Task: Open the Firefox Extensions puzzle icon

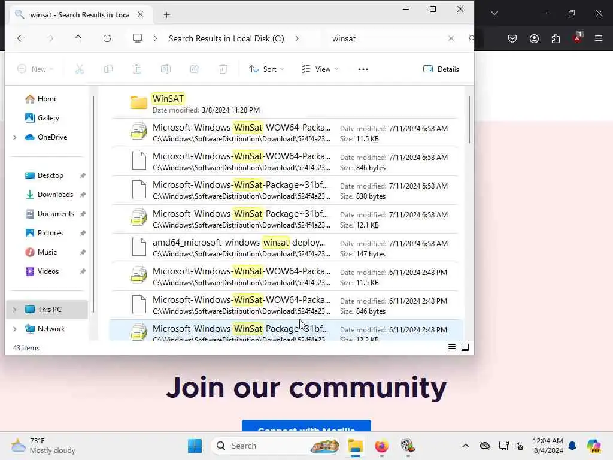Action: tap(556, 38)
